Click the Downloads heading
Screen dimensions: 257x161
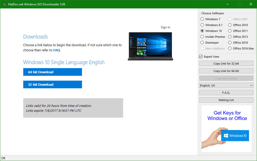36,37
